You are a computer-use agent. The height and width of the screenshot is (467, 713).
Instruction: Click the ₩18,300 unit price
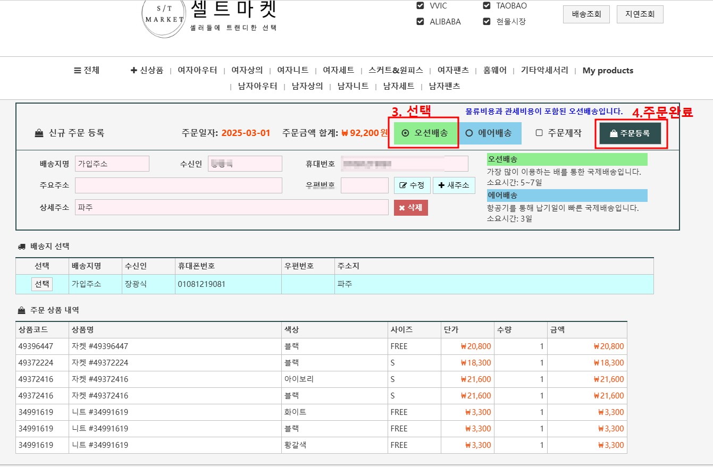pos(476,363)
